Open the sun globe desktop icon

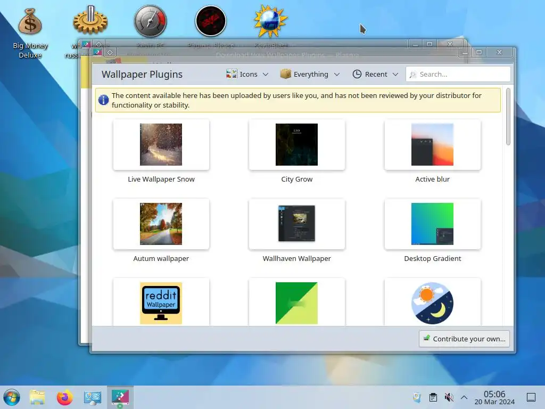click(270, 21)
